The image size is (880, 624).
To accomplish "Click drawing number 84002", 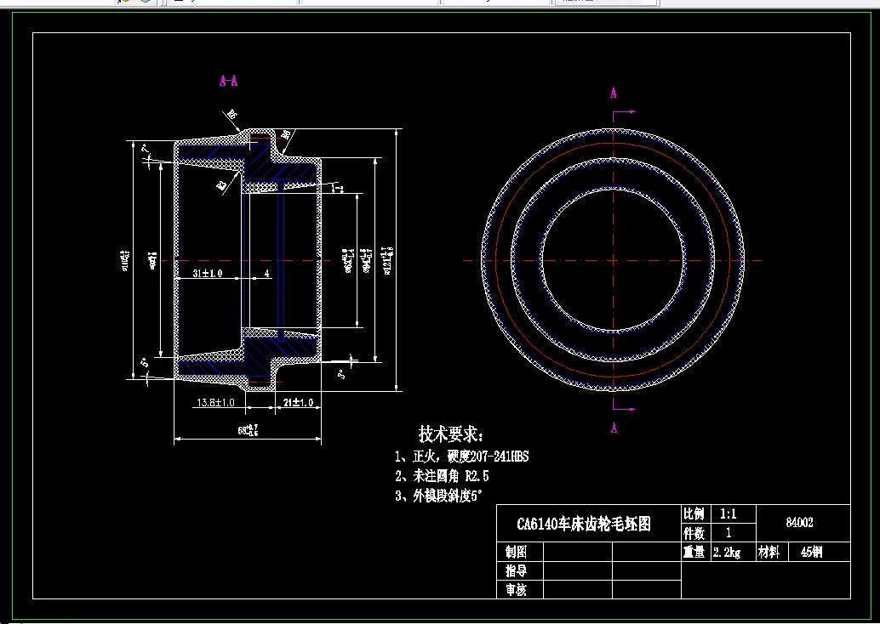I will tap(799, 523).
